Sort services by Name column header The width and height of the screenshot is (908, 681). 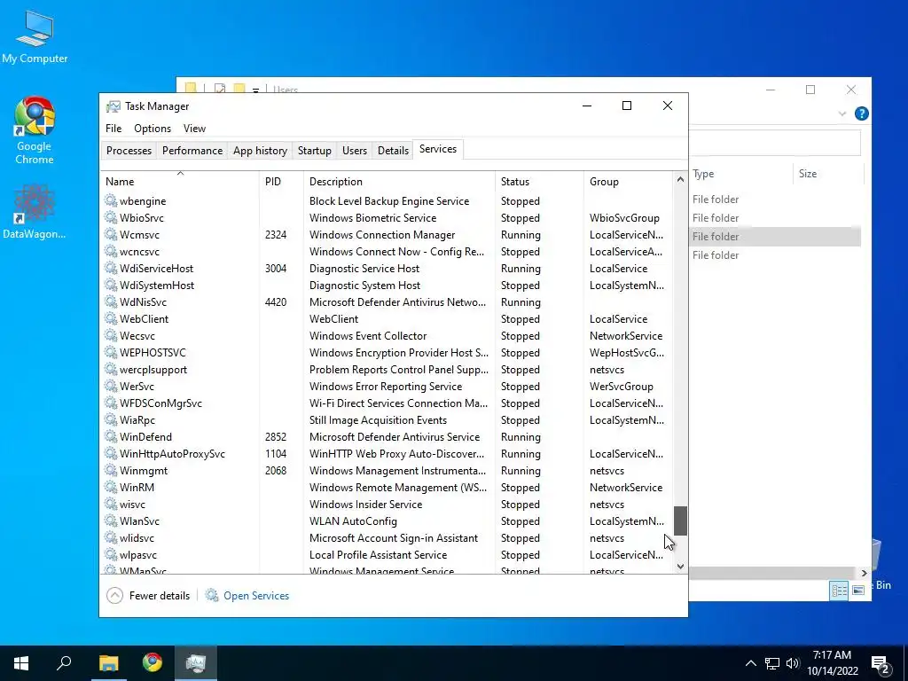pos(180,181)
